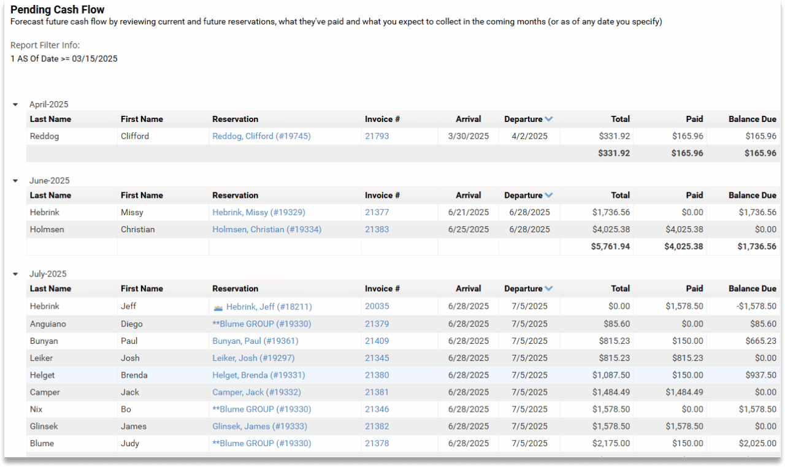Collapse the June-2025 group
Viewport: 785px width, 467px height.
pos(15,180)
